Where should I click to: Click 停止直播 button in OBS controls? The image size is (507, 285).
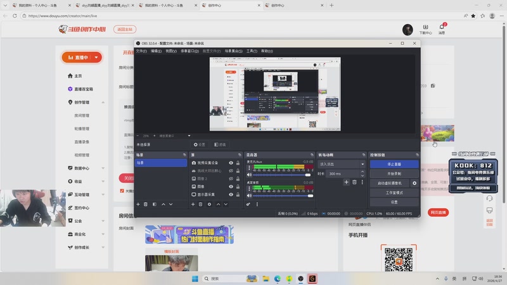(x=394, y=164)
